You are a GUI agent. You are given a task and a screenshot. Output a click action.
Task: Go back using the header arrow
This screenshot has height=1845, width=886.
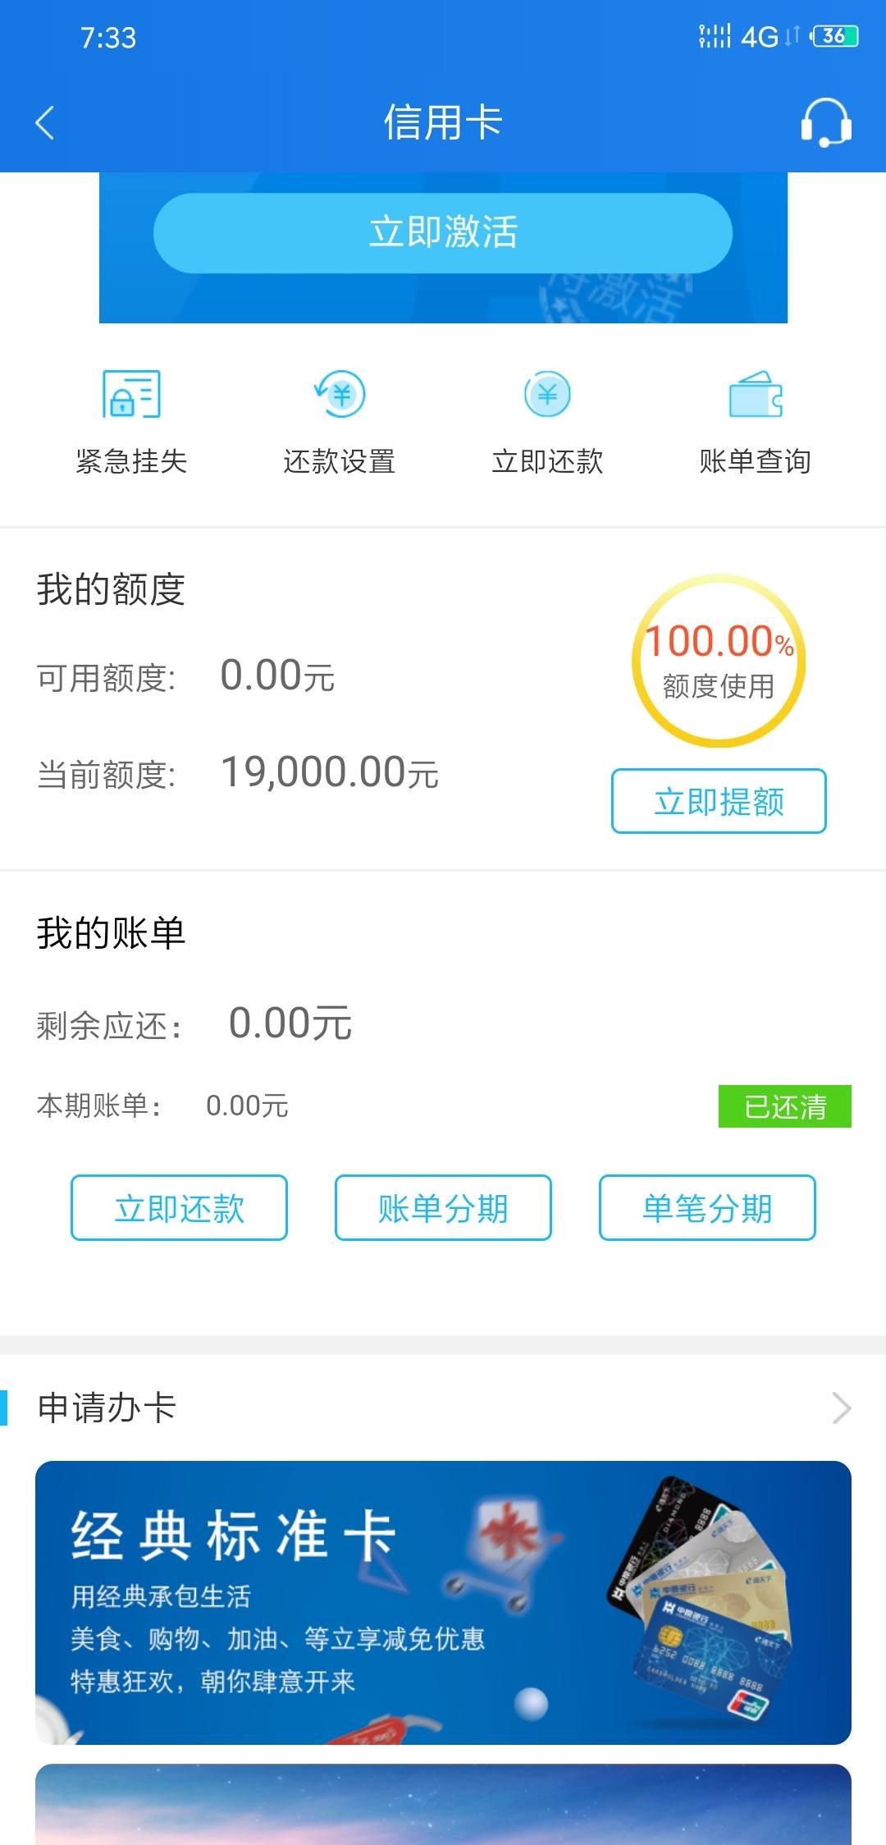(x=45, y=123)
